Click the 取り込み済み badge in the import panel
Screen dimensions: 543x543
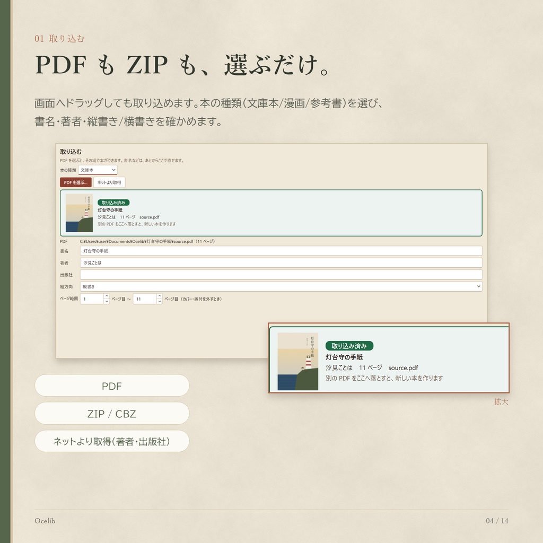113,203
